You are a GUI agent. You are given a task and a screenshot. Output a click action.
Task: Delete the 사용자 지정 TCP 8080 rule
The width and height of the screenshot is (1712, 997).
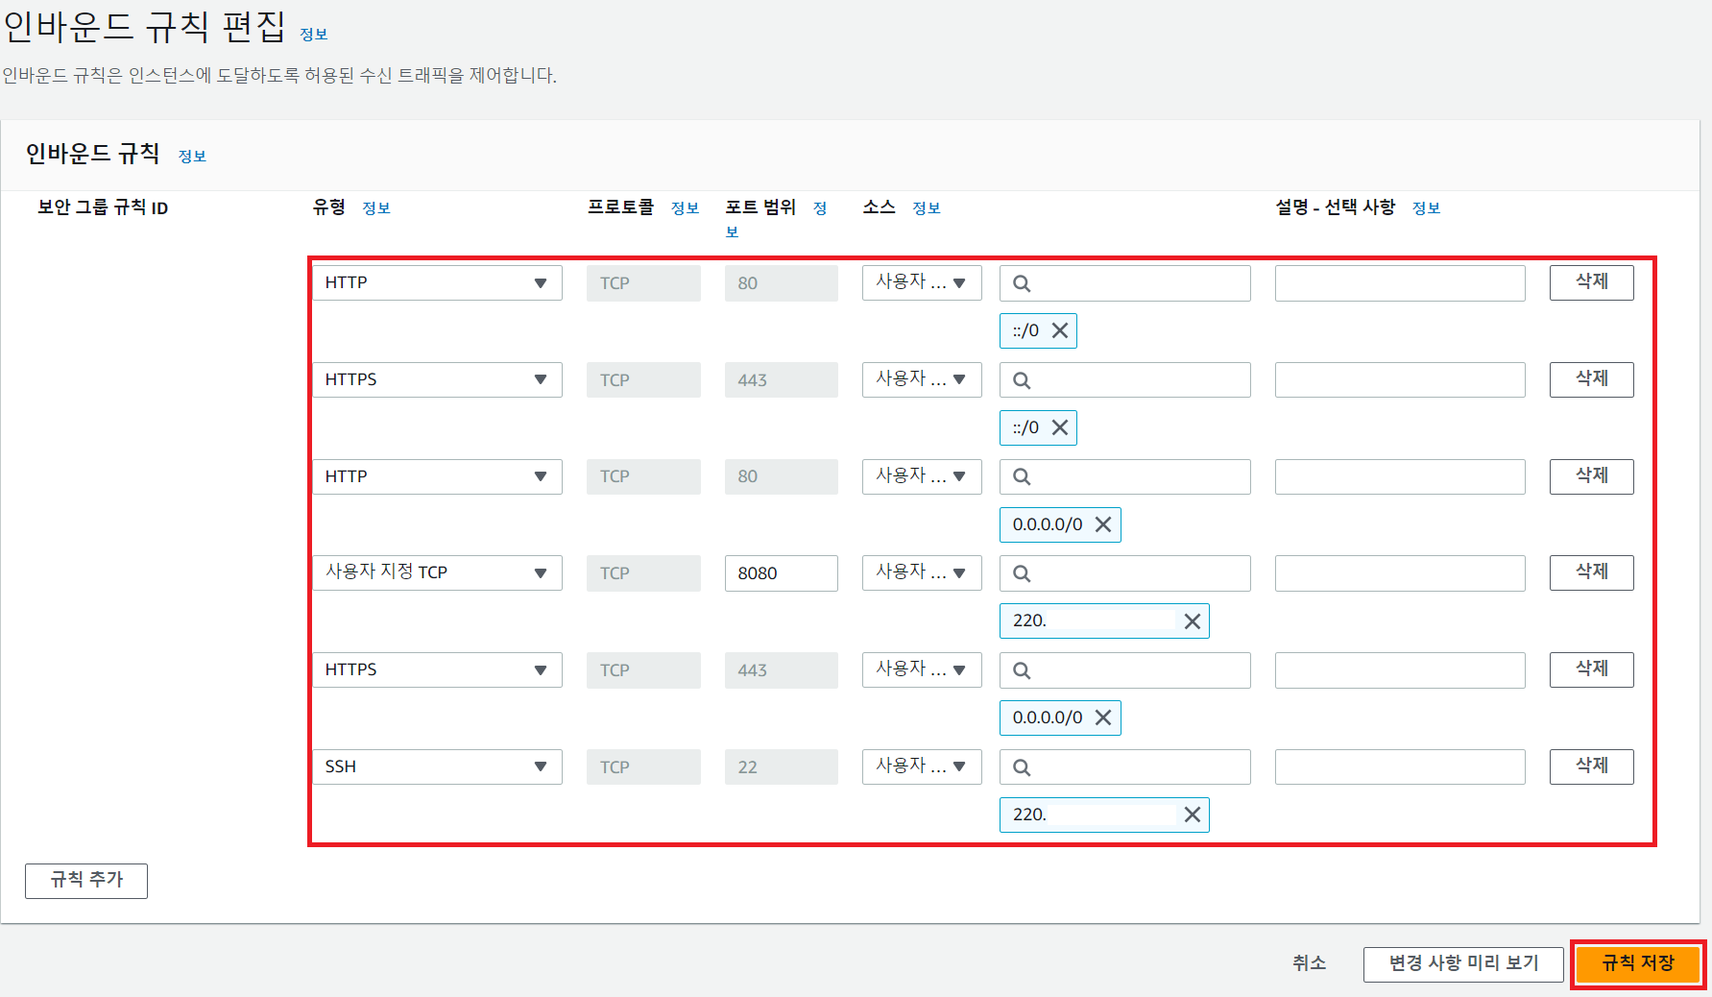point(1592,572)
